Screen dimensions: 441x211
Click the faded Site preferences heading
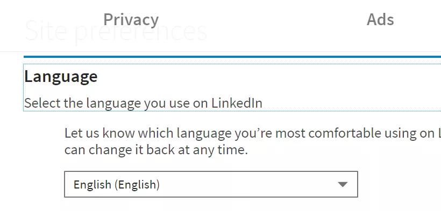click(x=116, y=31)
